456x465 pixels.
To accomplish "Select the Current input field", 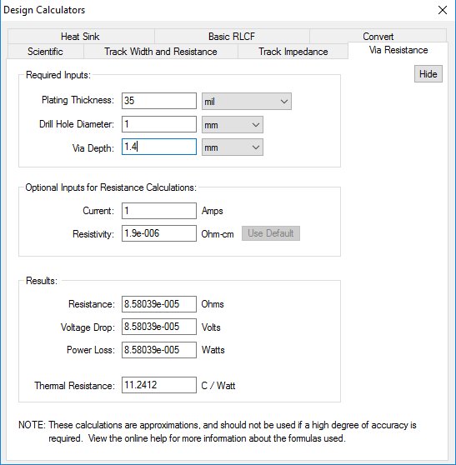I will pos(159,211).
